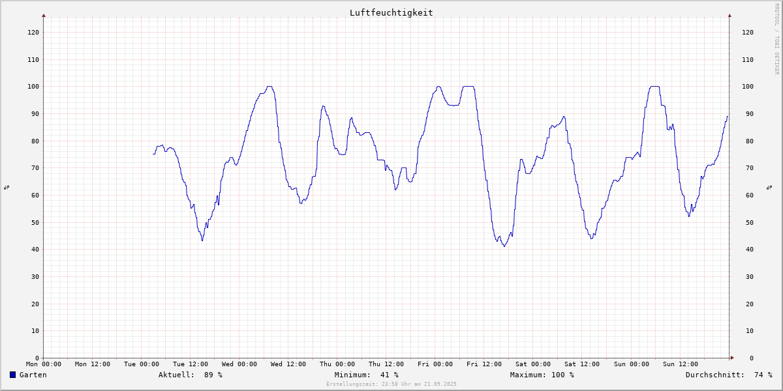Click the Minimum 41 % statistic
783x391 pixels.
coord(366,375)
